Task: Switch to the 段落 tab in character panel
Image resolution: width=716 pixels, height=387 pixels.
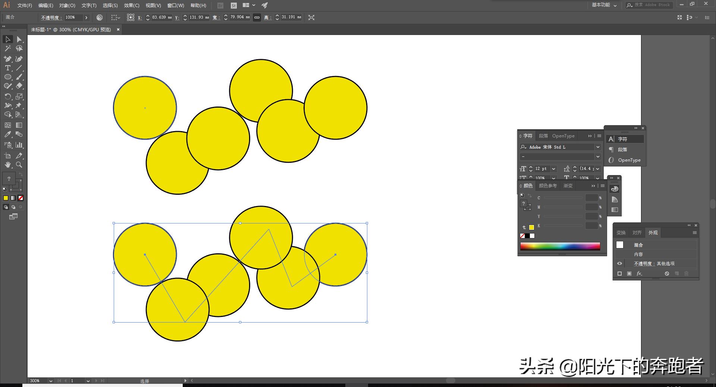Action: click(x=543, y=136)
